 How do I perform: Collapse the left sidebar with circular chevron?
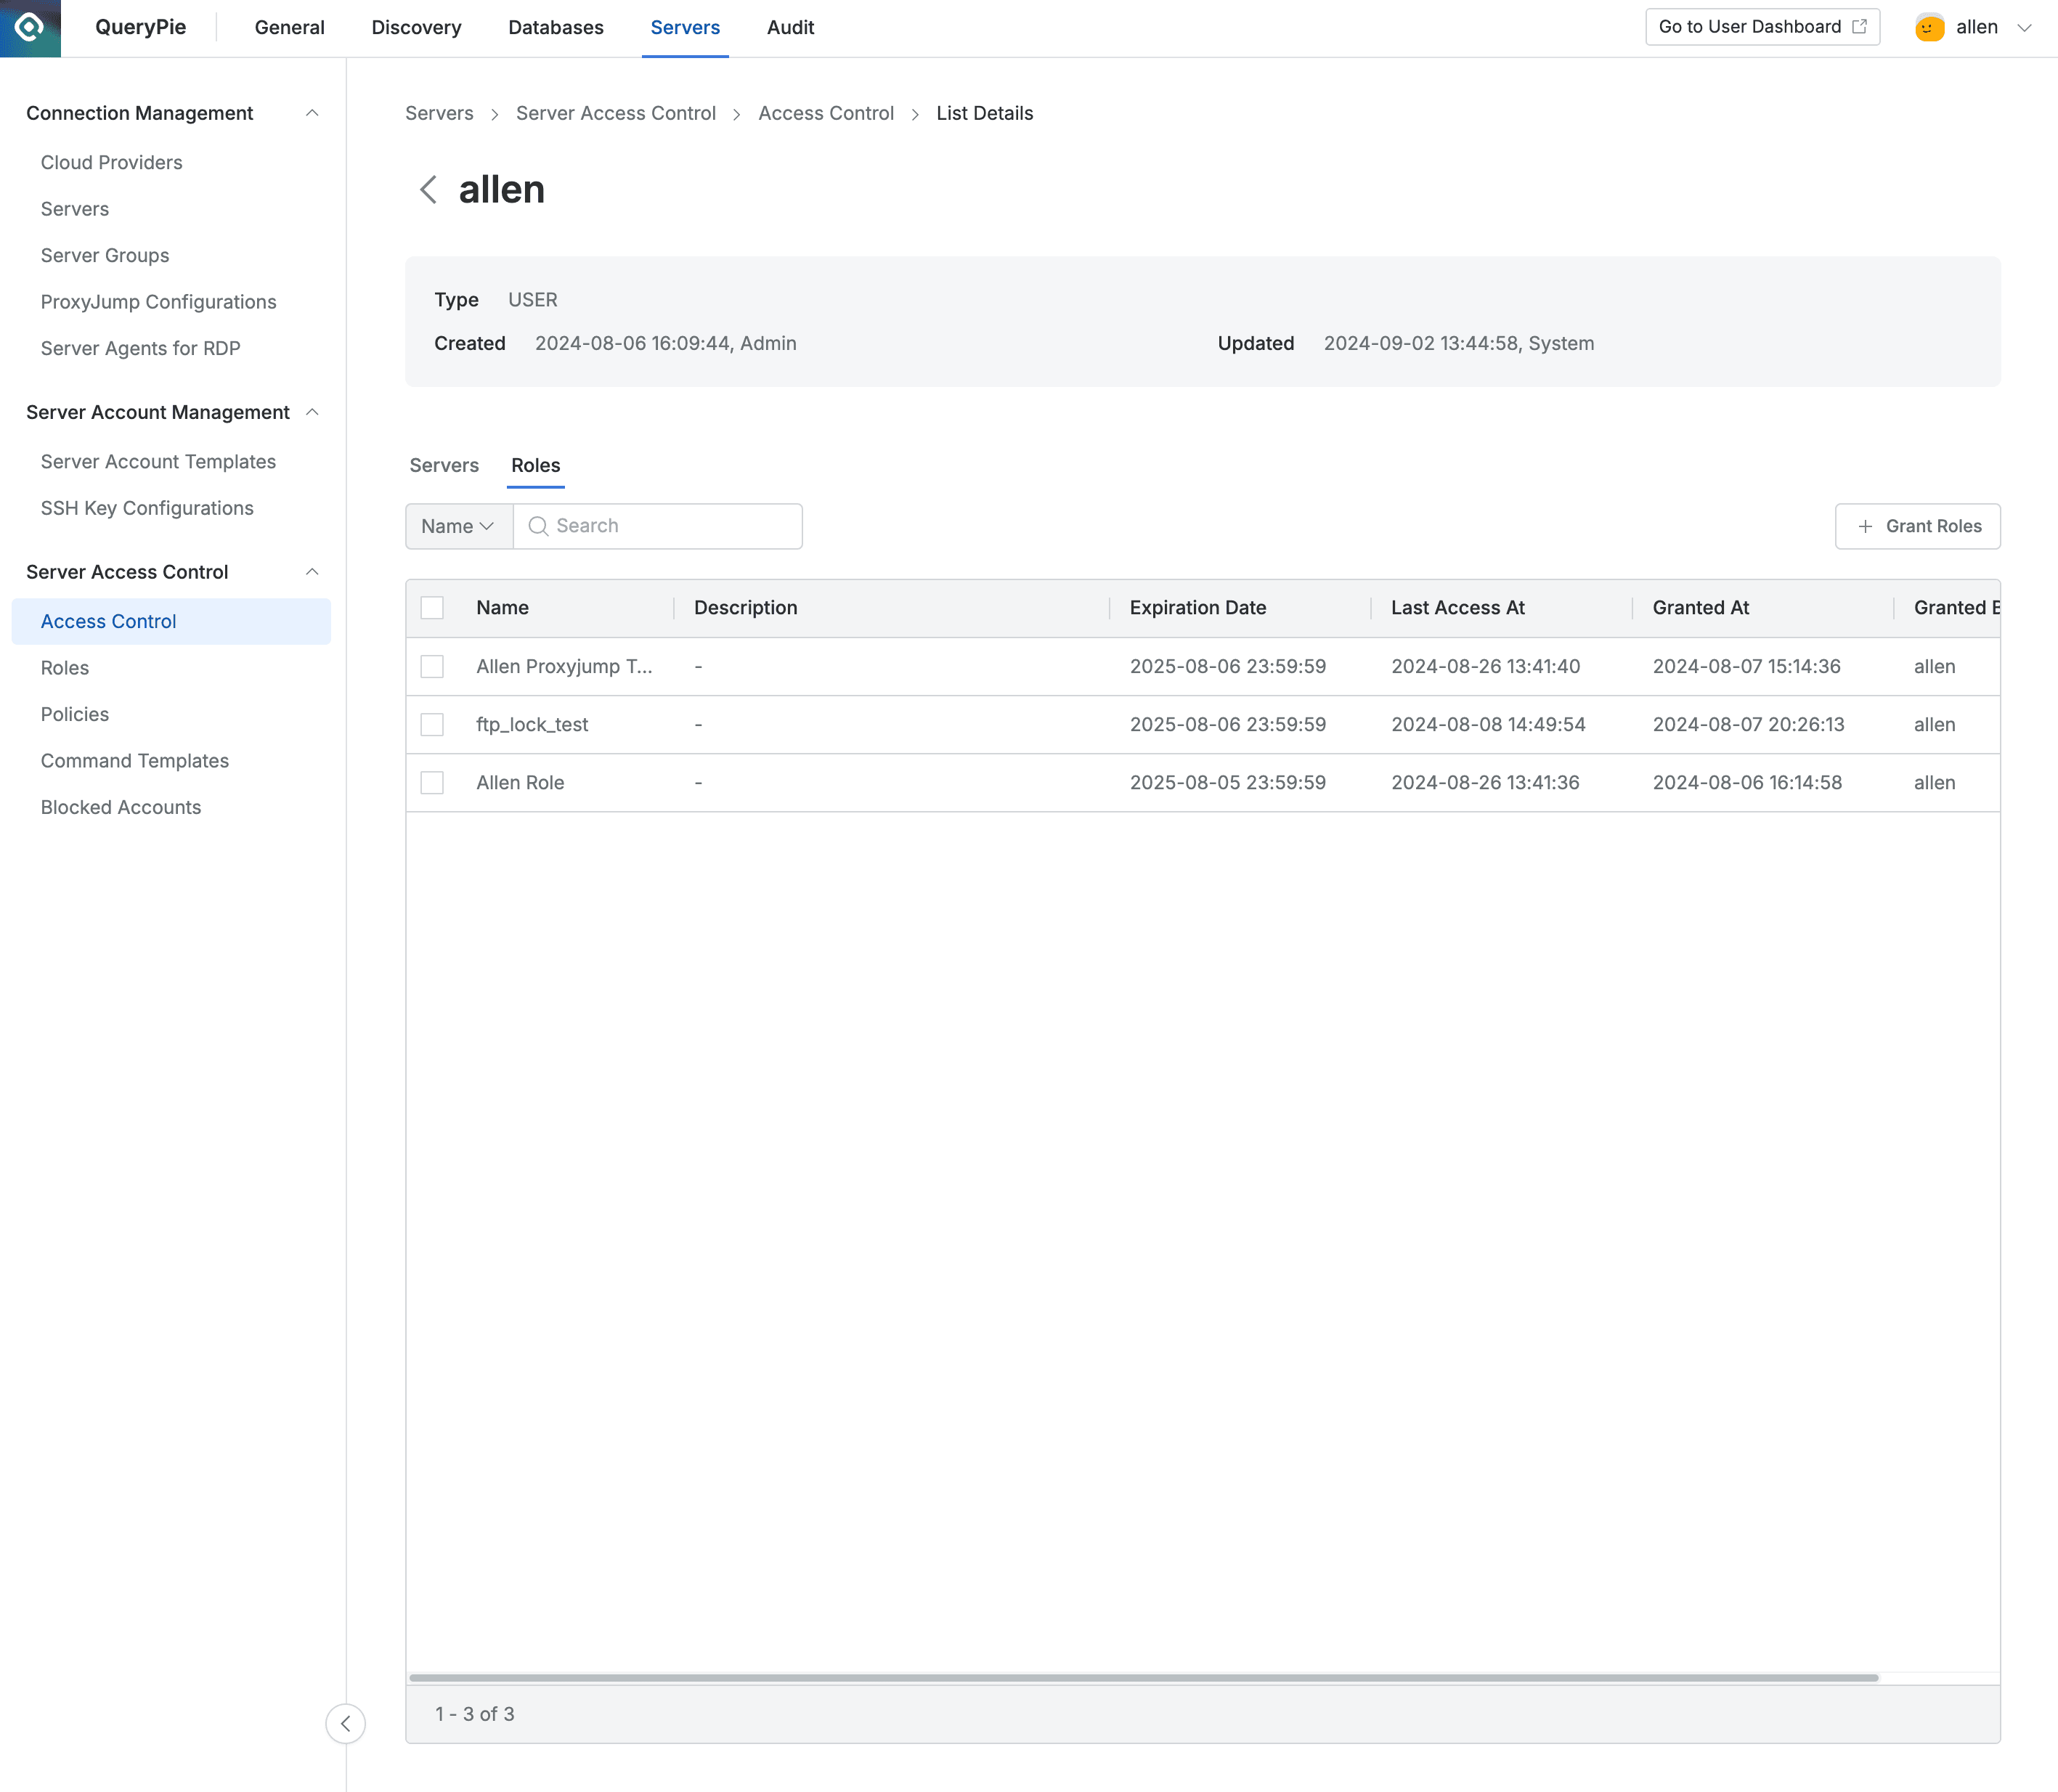click(346, 1724)
